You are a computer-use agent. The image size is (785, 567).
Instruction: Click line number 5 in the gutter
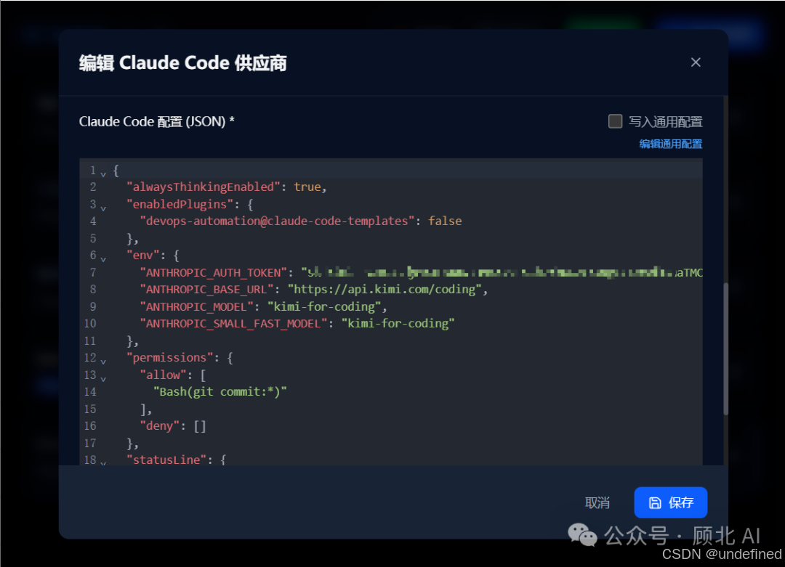coord(93,238)
